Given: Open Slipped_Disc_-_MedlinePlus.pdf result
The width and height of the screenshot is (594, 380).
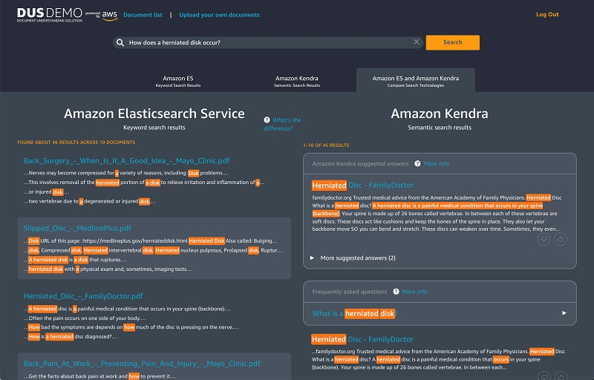Looking at the screenshot, I should click(77, 228).
